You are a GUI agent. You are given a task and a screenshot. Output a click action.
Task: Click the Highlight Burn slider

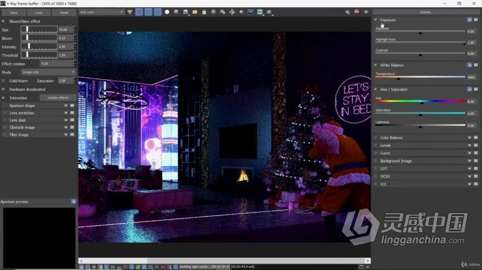(x=420, y=43)
